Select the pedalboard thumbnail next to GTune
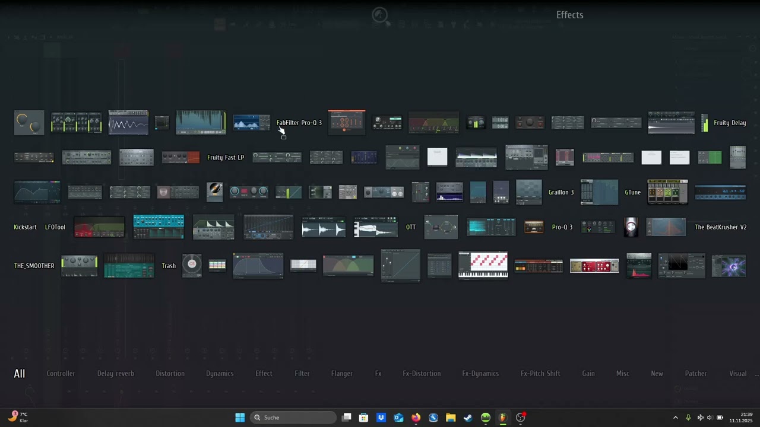The image size is (760, 427). [x=668, y=192]
